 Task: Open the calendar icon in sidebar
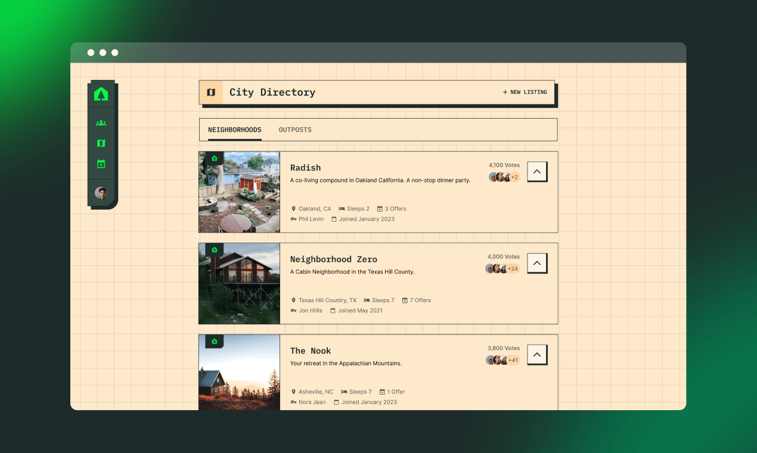[x=101, y=164]
